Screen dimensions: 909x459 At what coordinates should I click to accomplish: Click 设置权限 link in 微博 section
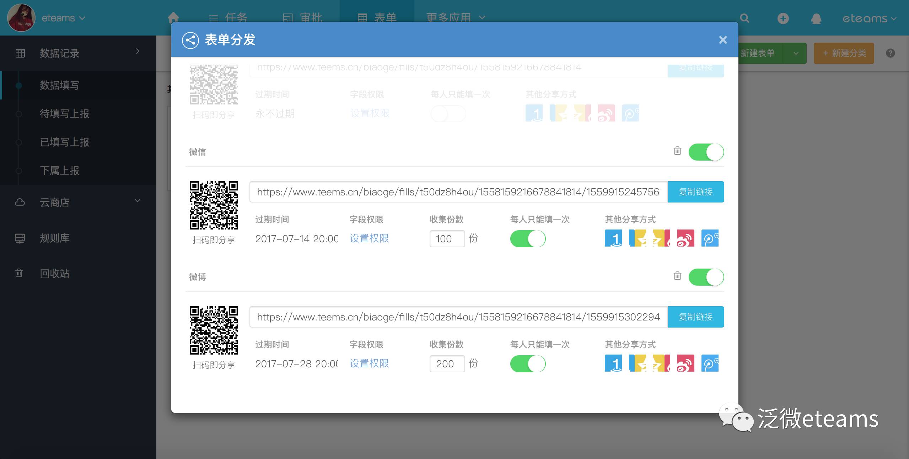[x=369, y=363]
